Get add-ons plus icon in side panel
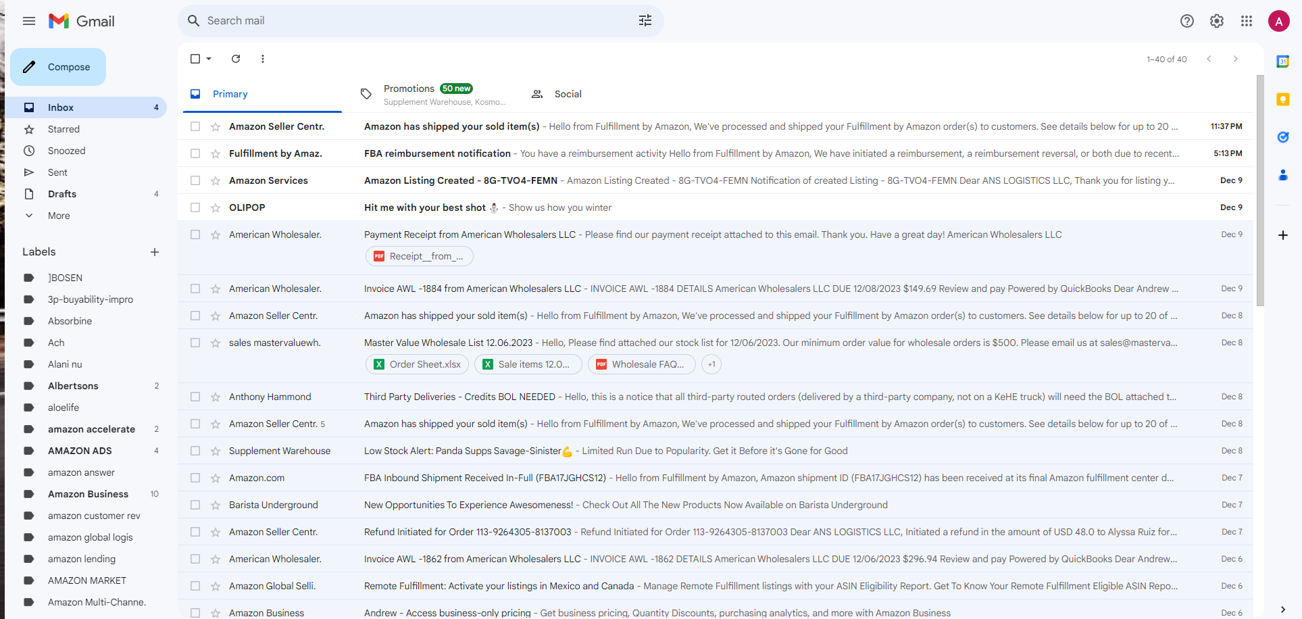Screen dimensions: 1302x619 click(x=1283, y=235)
